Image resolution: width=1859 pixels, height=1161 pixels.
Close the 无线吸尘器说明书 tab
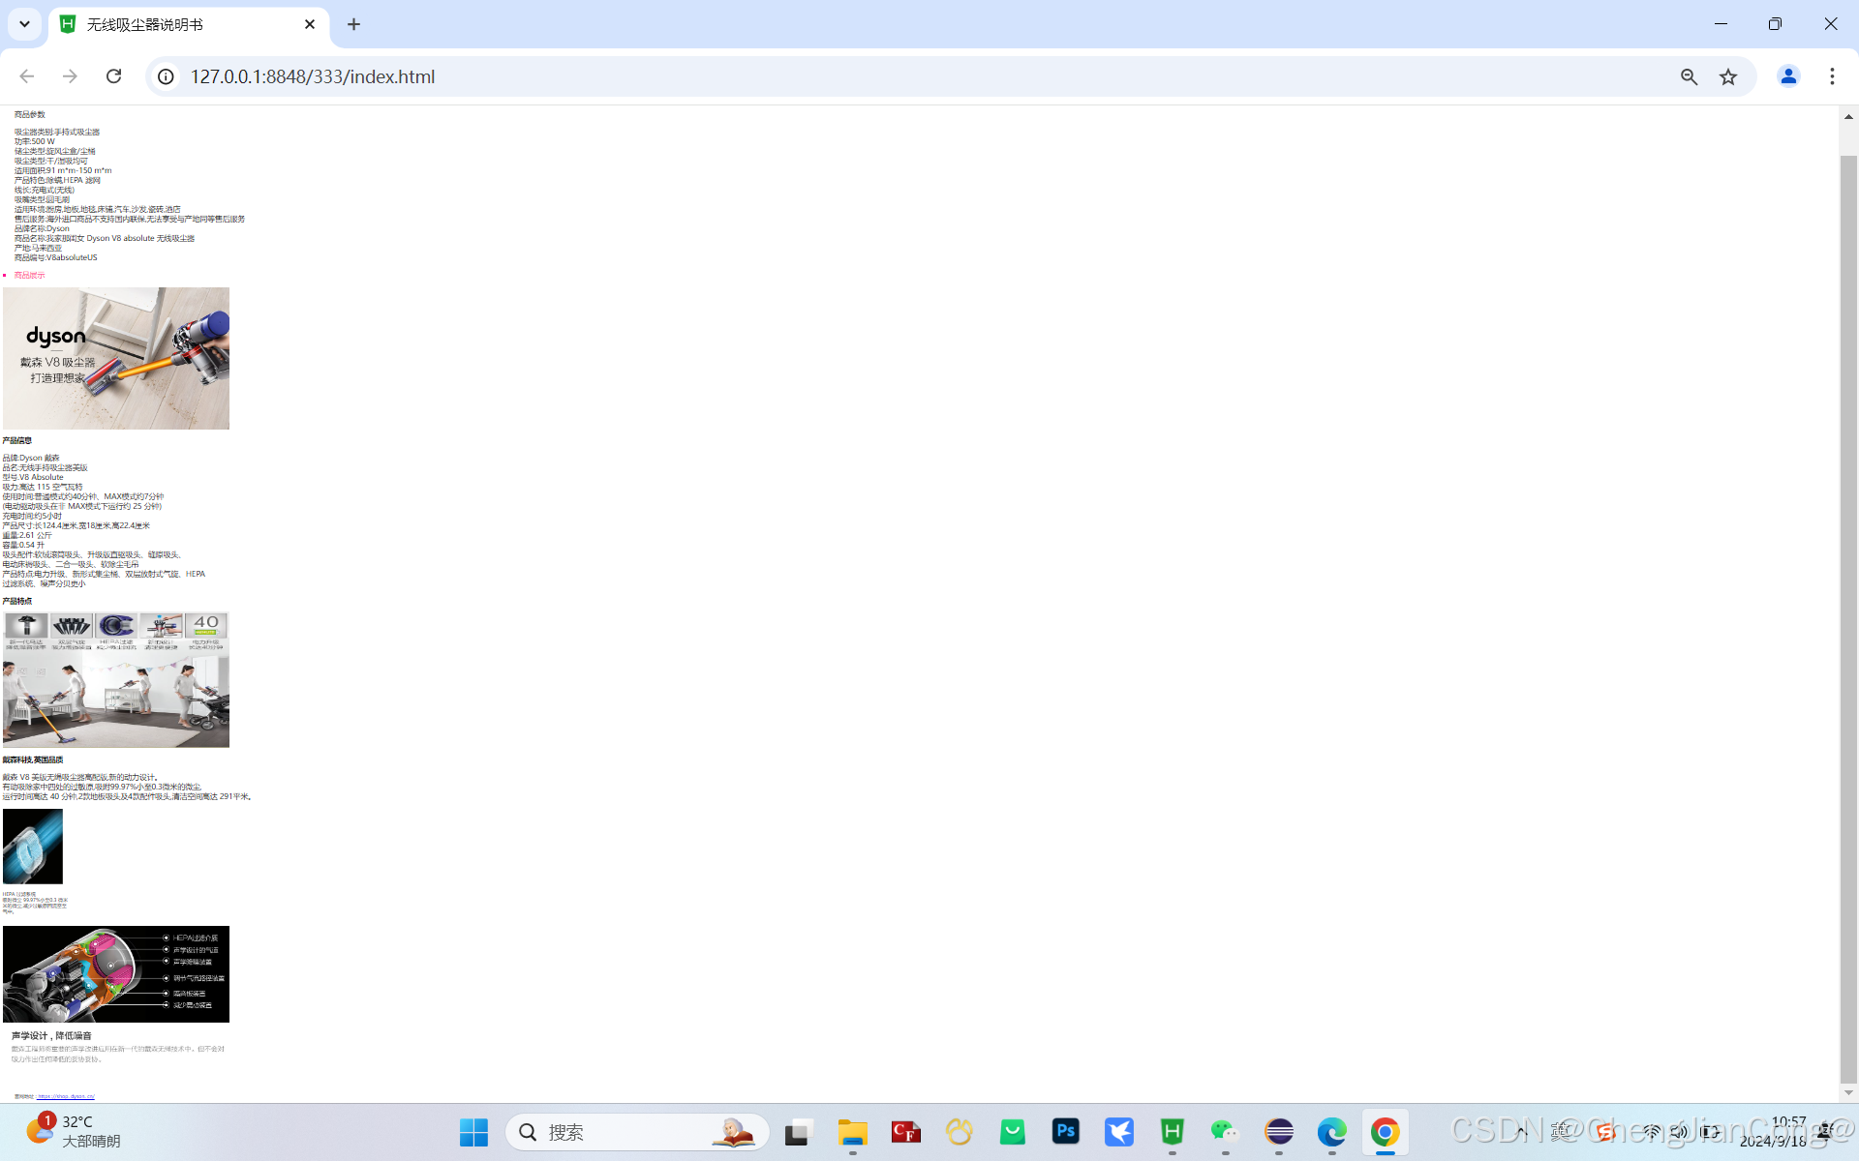[x=310, y=24]
